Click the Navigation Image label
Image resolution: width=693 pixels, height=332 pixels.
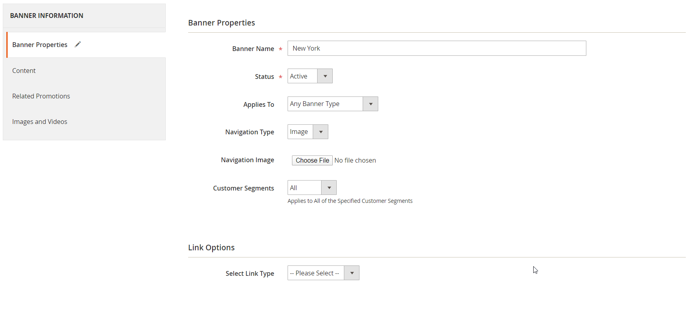point(248,160)
